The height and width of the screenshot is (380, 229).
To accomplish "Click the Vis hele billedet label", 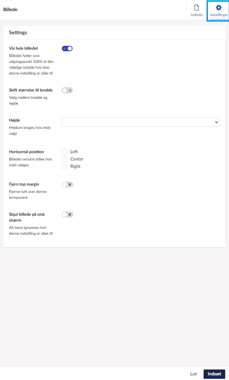I will click(x=23, y=48).
